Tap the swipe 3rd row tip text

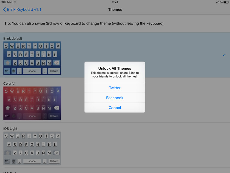(84, 24)
